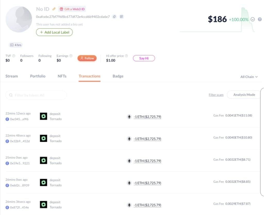Switch to the Portfolio tab
The width and height of the screenshot is (264, 215).
(38, 76)
